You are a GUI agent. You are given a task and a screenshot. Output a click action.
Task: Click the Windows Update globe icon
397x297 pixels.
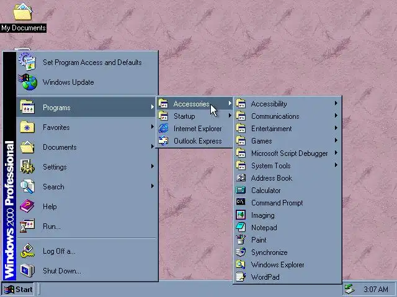[28, 82]
